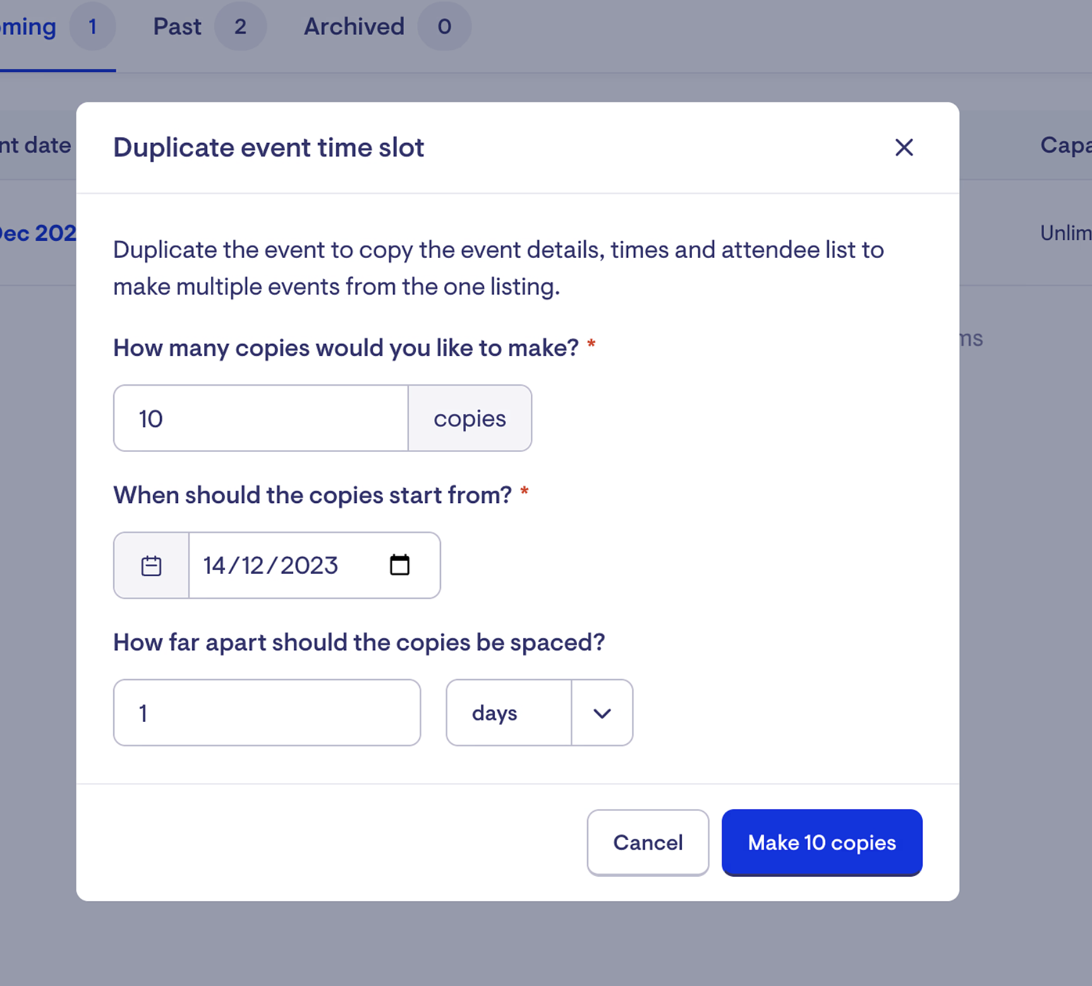1092x986 pixels.
Task: Expand the days unit chevron
Action: pyautogui.click(x=602, y=713)
